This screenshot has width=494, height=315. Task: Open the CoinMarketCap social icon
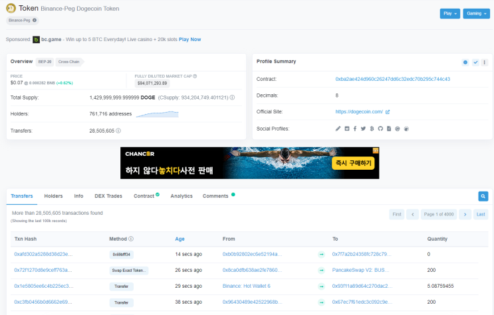coord(398,129)
